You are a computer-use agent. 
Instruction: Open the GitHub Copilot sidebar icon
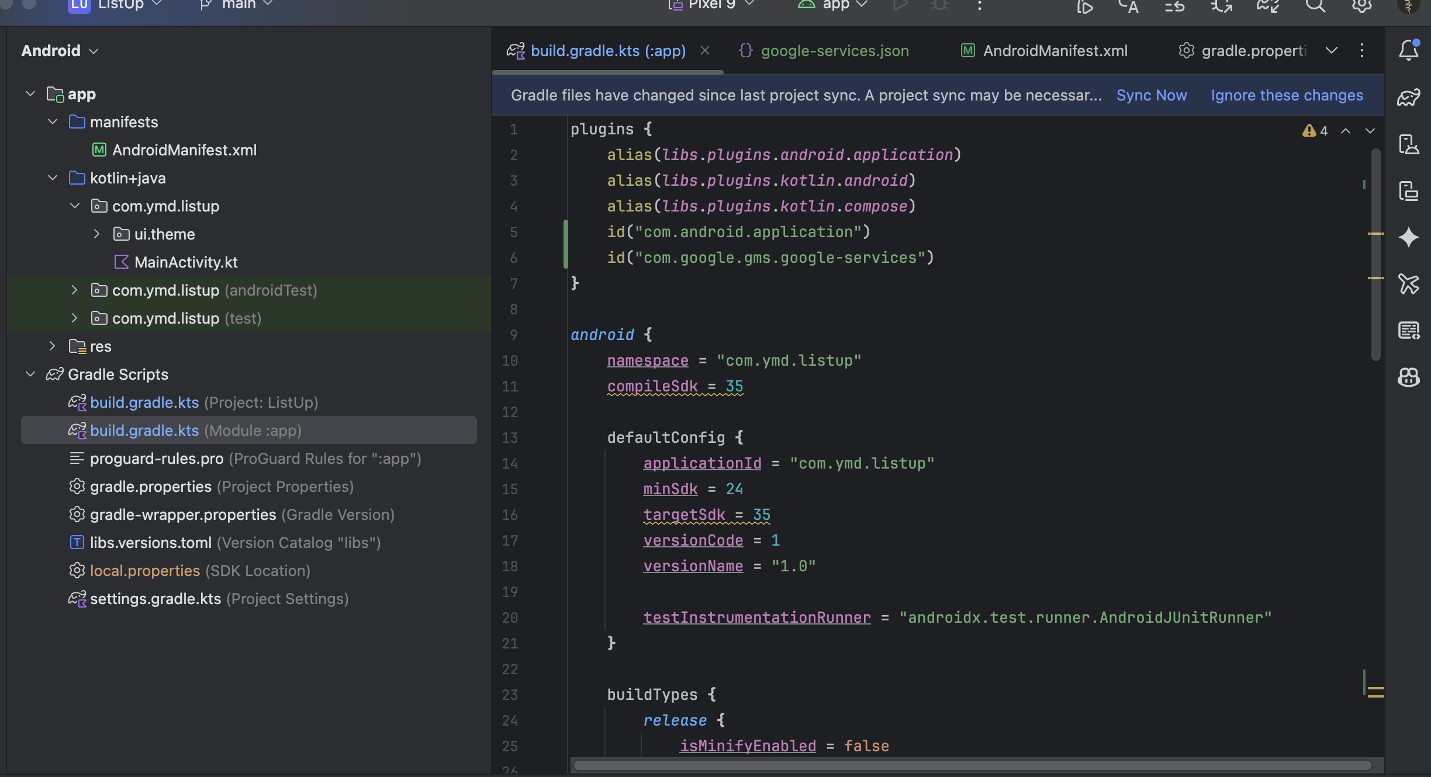[x=1409, y=377]
